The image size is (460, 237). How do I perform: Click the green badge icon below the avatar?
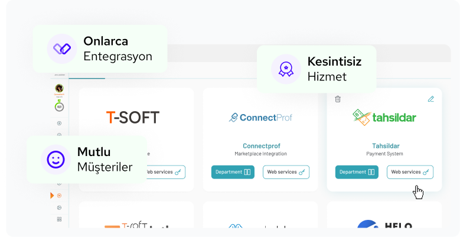pyautogui.click(x=59, y=106)
